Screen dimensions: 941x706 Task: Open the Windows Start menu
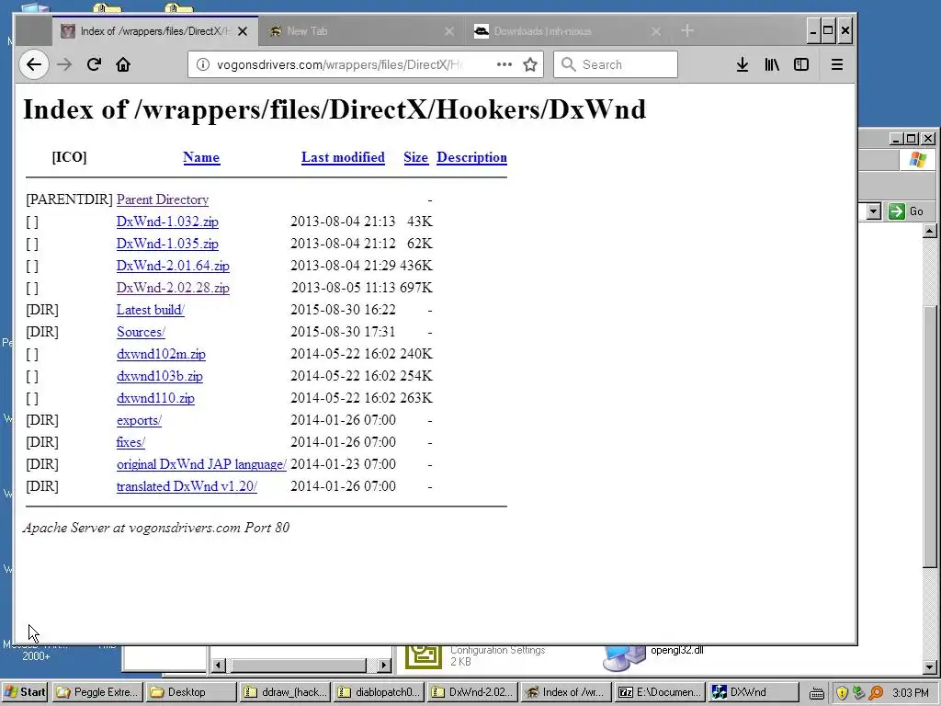click(x=25, y=692)
